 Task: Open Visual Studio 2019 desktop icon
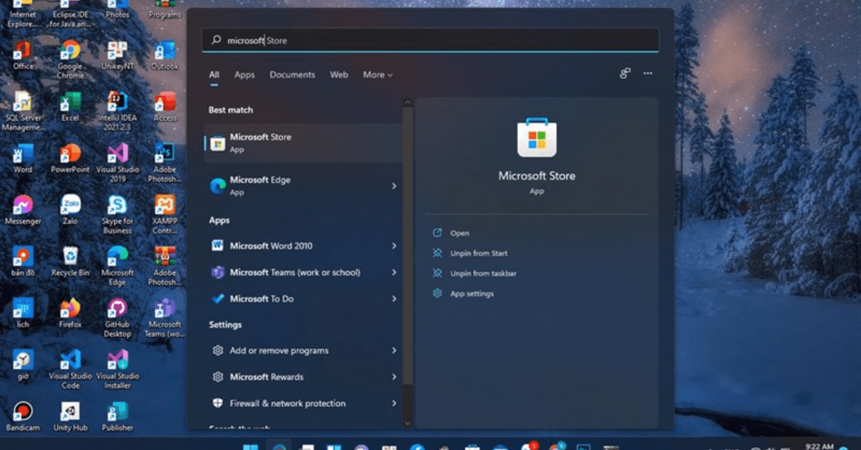pyautogui.click(x=118, y=163)
